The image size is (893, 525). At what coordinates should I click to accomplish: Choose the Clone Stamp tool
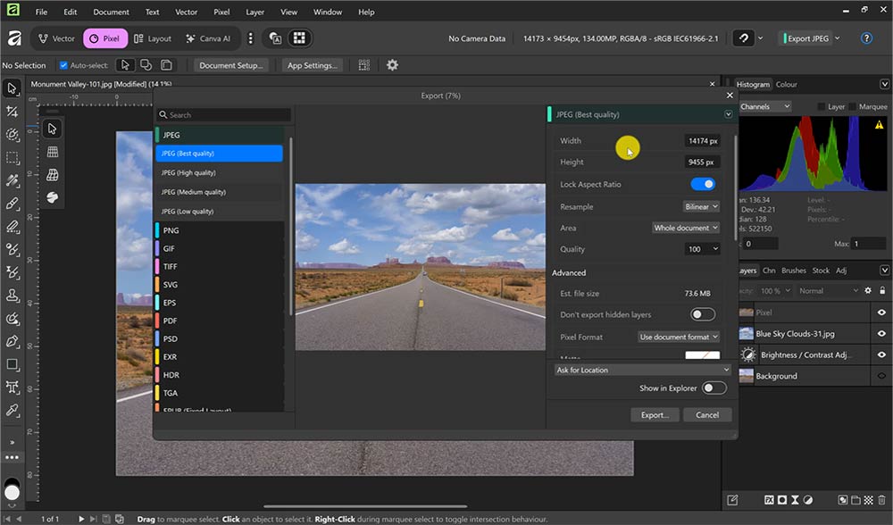(x=13, y=295)
